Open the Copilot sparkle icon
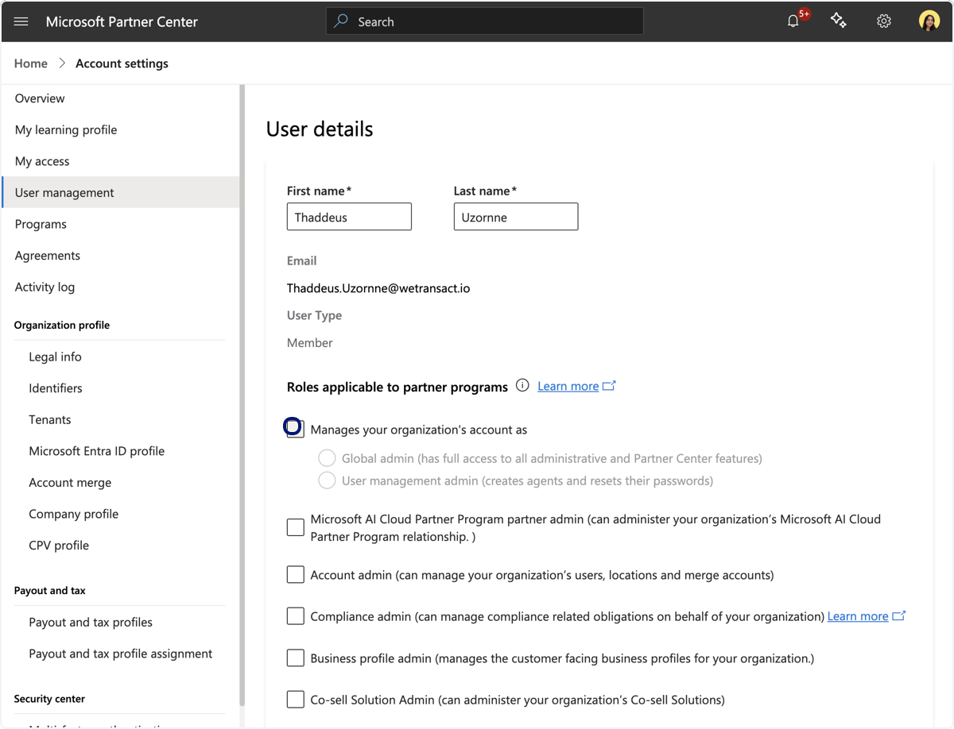Image resolution: width=954 pixels, height=729 pixels. point(838,21)
